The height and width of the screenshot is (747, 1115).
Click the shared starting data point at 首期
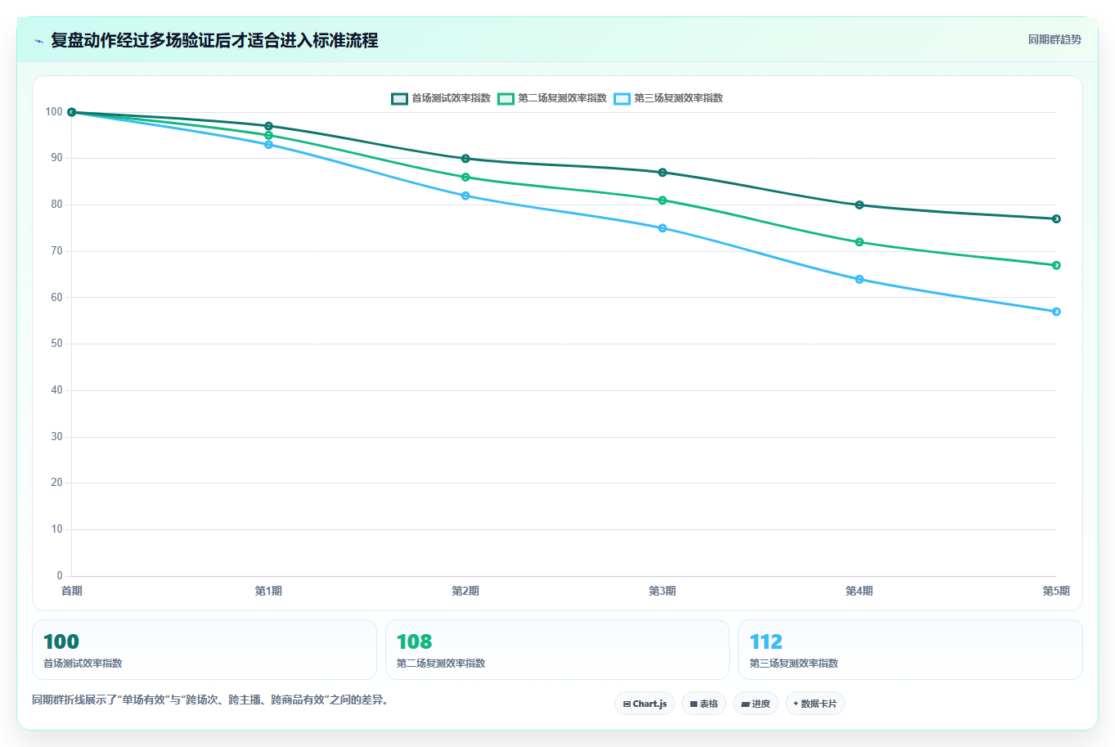(72, 112)
